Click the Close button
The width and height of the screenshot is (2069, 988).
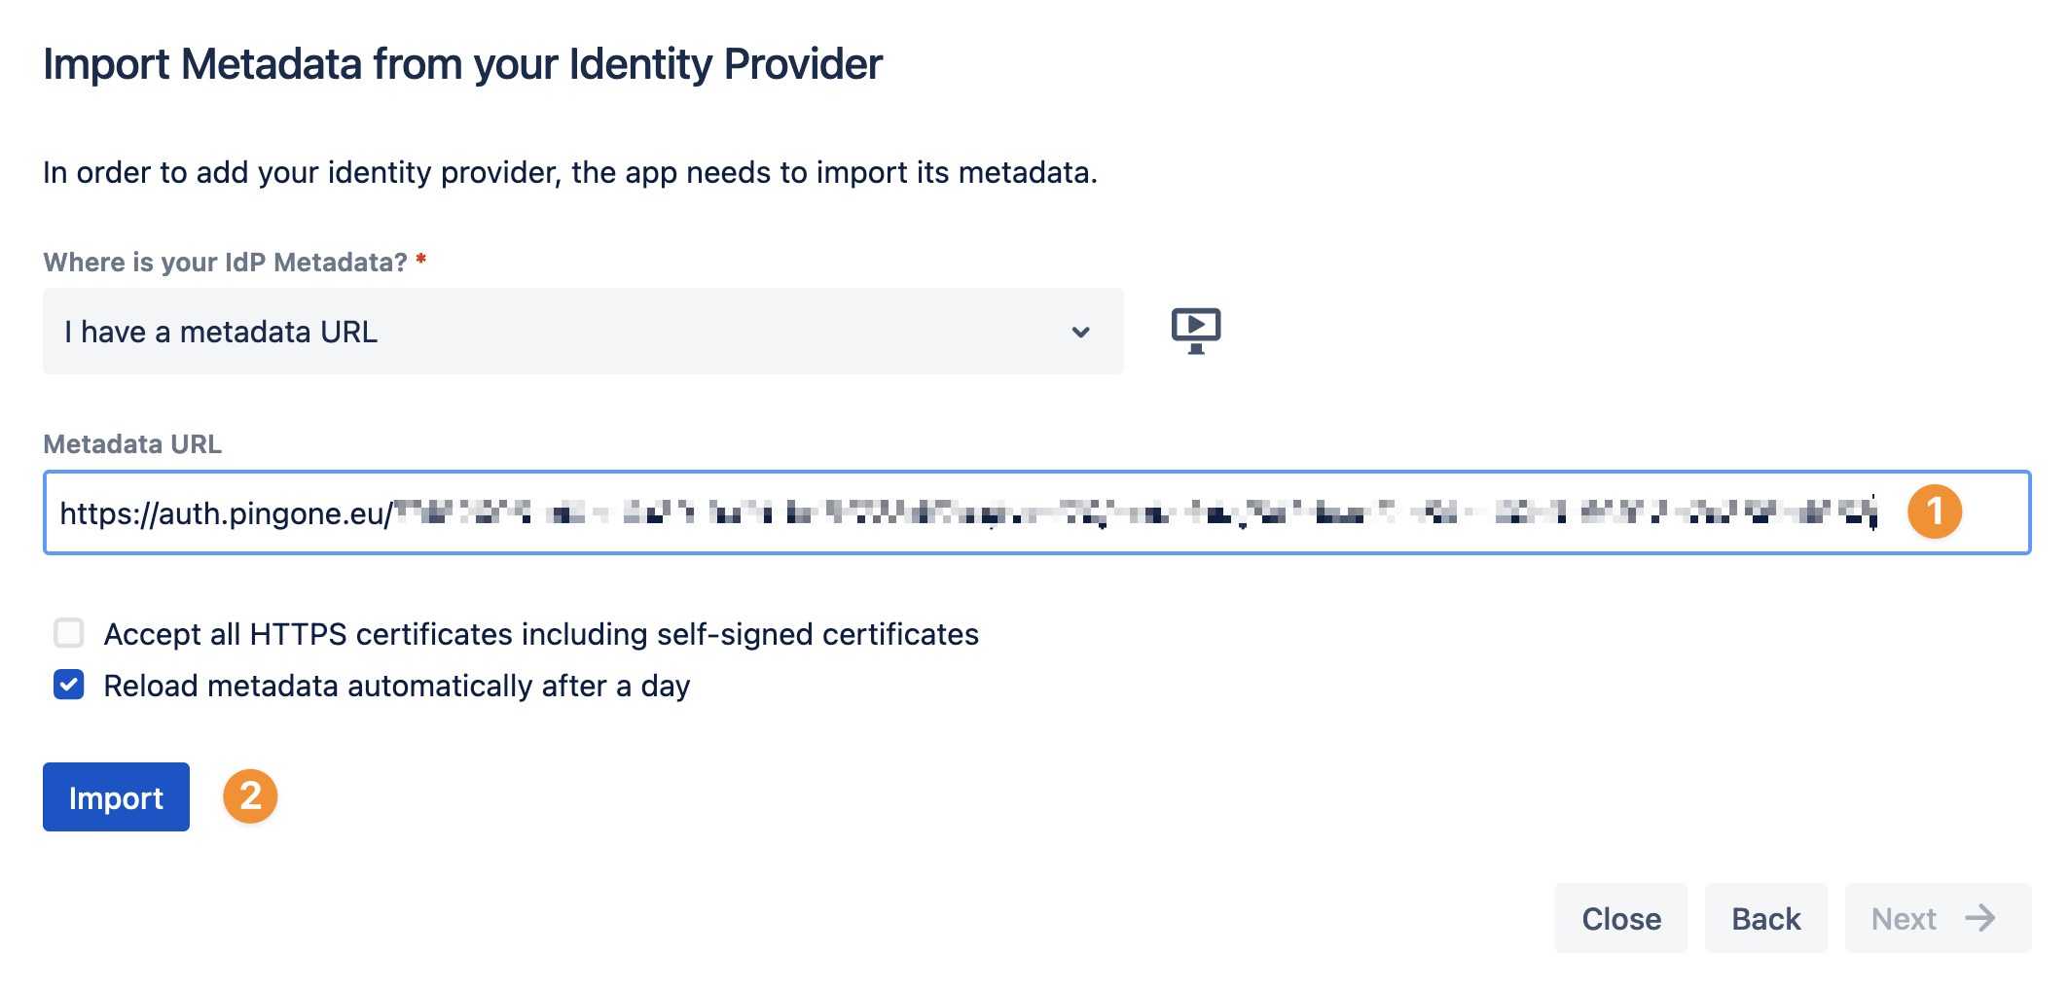pyautogui.click(x=1621, y=918)
